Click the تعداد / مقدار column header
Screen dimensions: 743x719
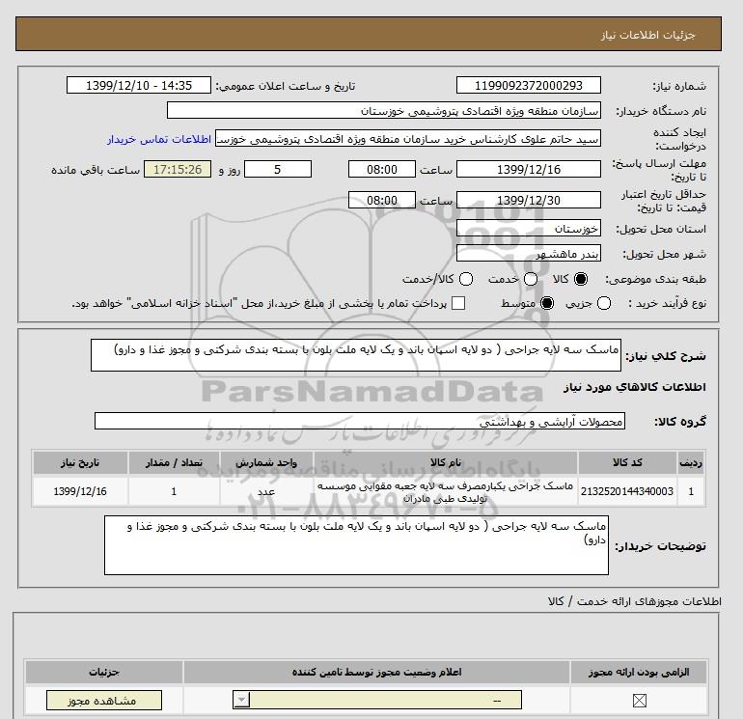pos(174,462)
